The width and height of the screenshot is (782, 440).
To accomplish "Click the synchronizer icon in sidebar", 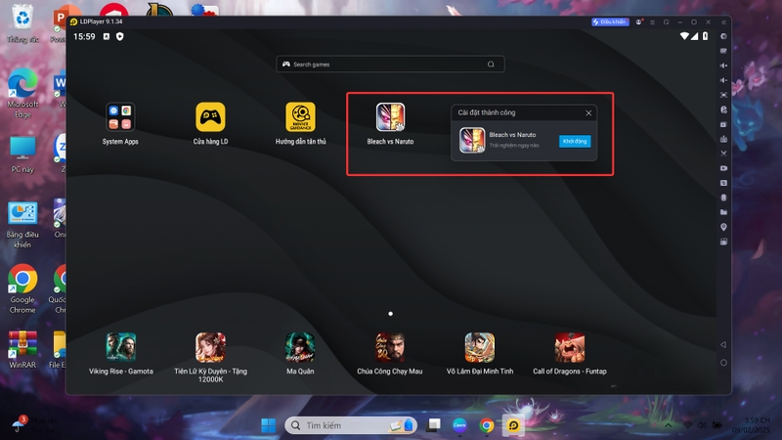I will pos(723,183).
